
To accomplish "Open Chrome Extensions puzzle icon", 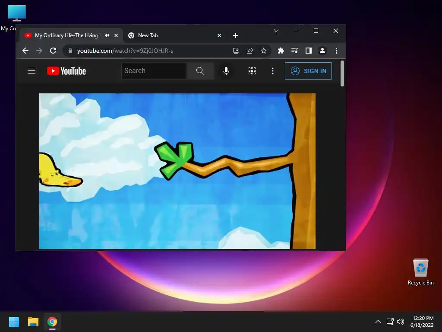I will (x=281, y=51).
